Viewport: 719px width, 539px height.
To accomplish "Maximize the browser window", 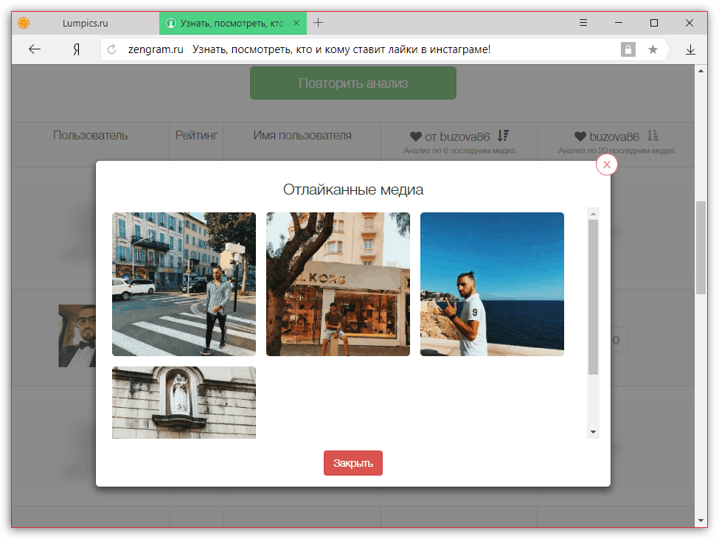I will point(654,22).
